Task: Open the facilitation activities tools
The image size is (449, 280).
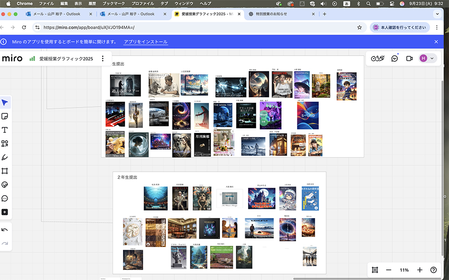Action: pyautogui.click(x=378, y=59)
